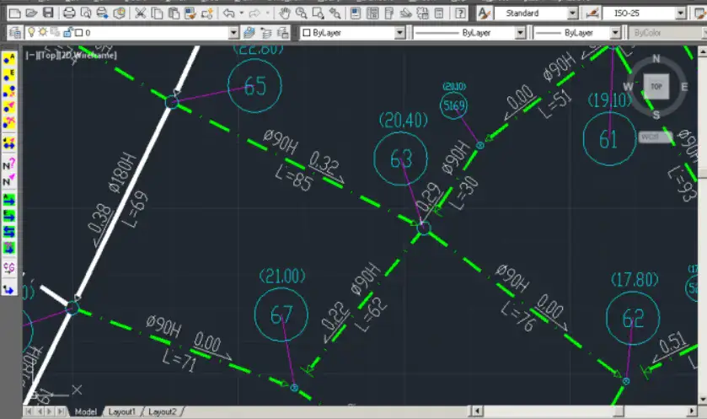707x419 pixels.
Task: Click the ByColor plot style box
Action: pos(666,33)
